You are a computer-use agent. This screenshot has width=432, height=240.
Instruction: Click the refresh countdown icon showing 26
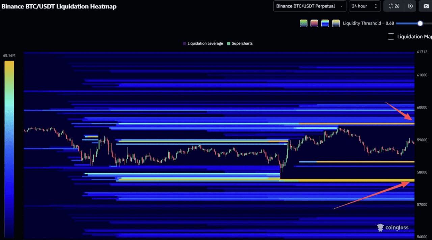click(x=394, y=6)
